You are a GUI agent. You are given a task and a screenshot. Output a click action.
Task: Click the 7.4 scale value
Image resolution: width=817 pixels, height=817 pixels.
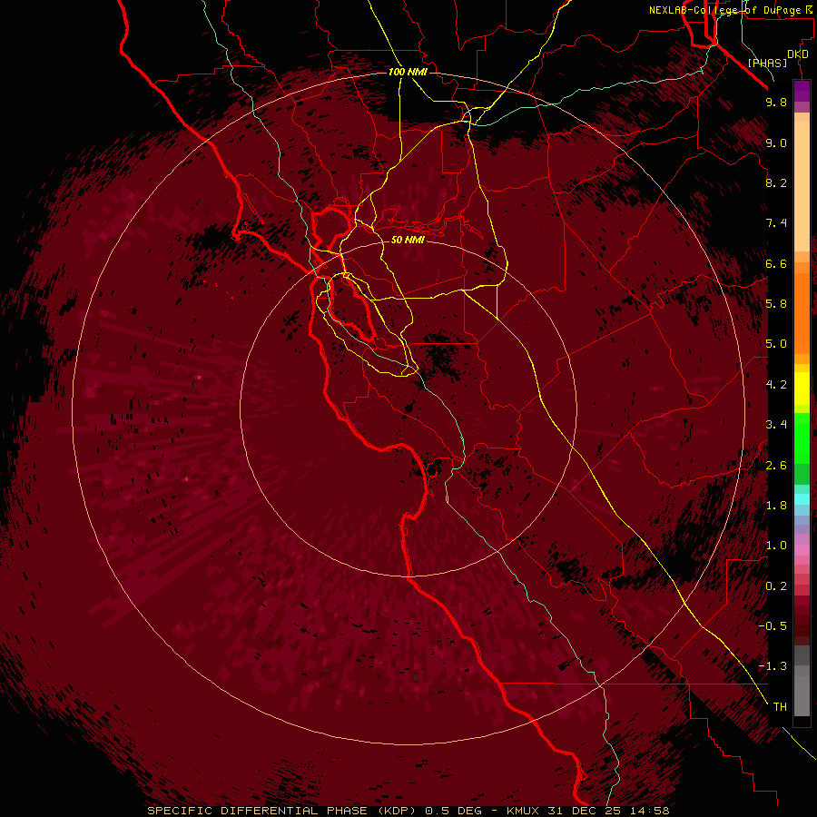pyautogui.click(x=776, y=223)
